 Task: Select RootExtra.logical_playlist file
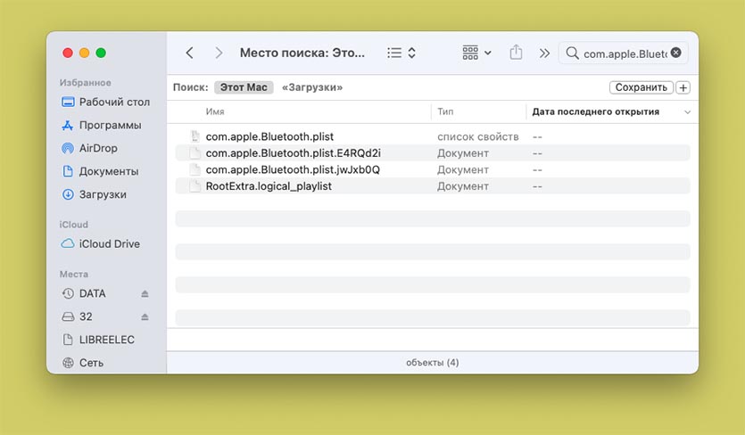tap(268, 186)
